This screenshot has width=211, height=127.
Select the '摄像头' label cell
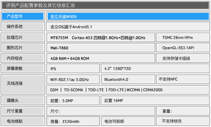(23, 100)
